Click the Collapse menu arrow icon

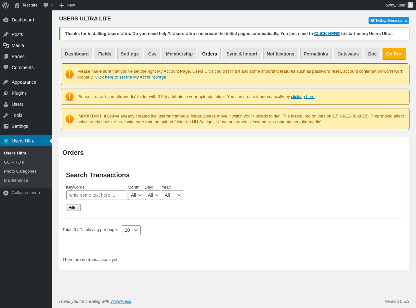tap(6, 193)
